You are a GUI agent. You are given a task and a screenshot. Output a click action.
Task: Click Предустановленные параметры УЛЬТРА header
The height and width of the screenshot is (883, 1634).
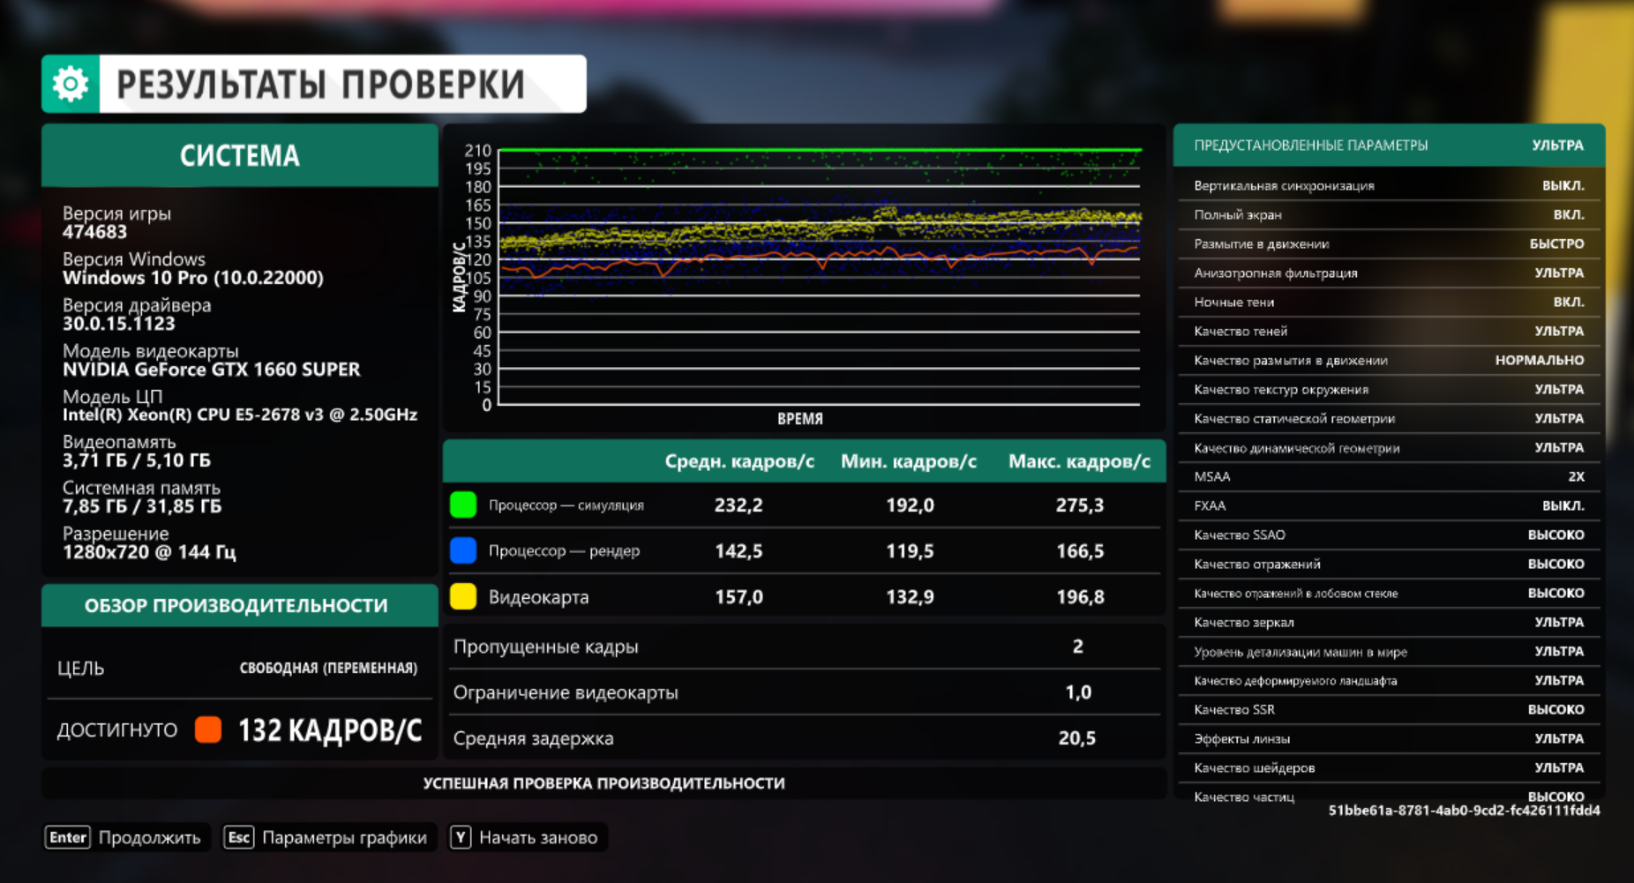(1389, 145)
